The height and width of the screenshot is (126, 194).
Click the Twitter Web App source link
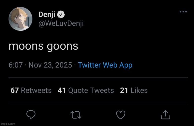tap(105, 65)
